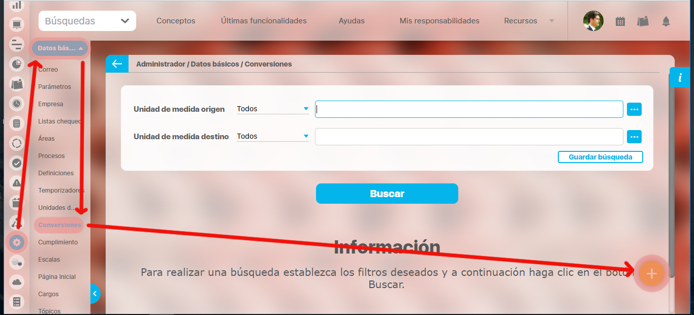Click the orange plus create button

coord(651,274)
